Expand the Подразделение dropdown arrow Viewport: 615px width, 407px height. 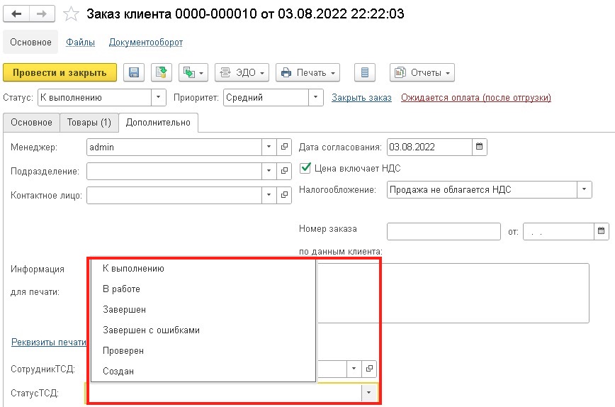[x=269, y=171]
